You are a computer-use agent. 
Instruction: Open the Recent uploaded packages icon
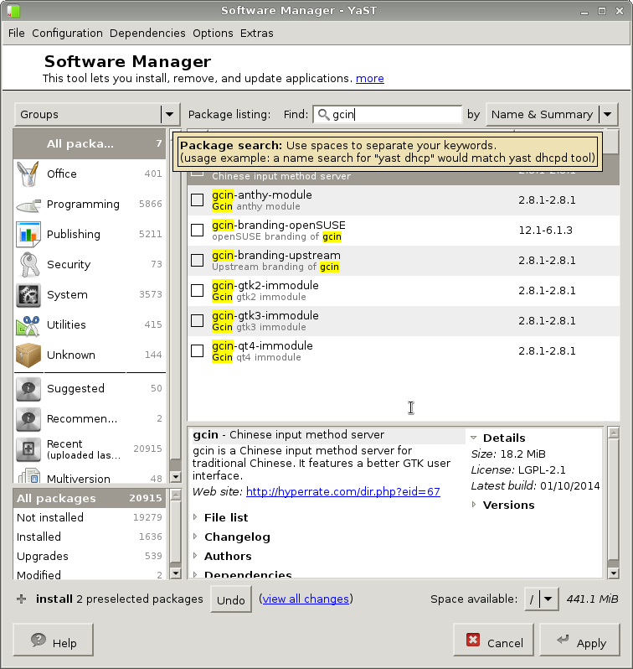[28, 449]
